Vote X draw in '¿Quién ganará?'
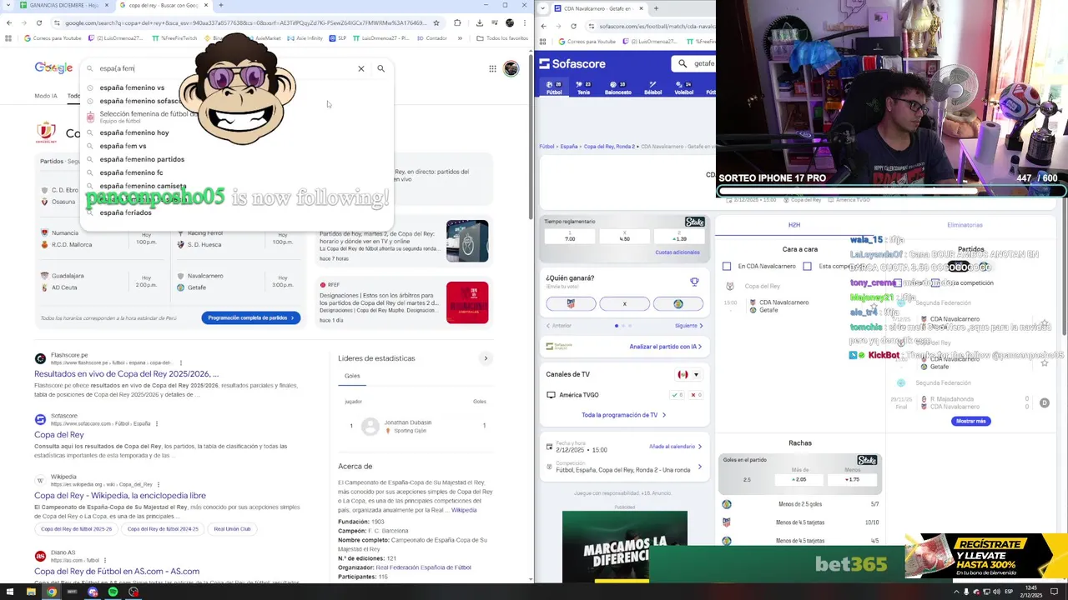Screen dimensions: 1068x600 point(624,303)
